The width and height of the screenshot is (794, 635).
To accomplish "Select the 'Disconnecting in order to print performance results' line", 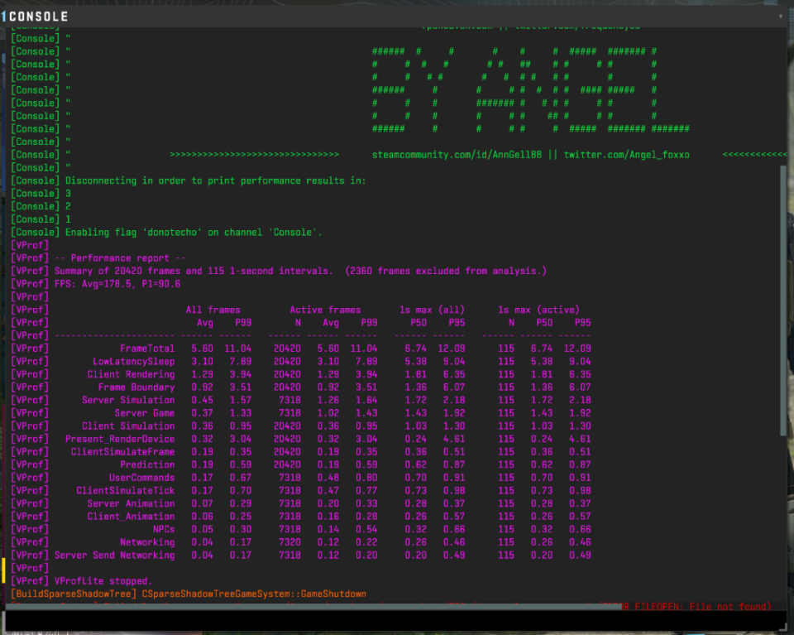I will tap(189, 180).
